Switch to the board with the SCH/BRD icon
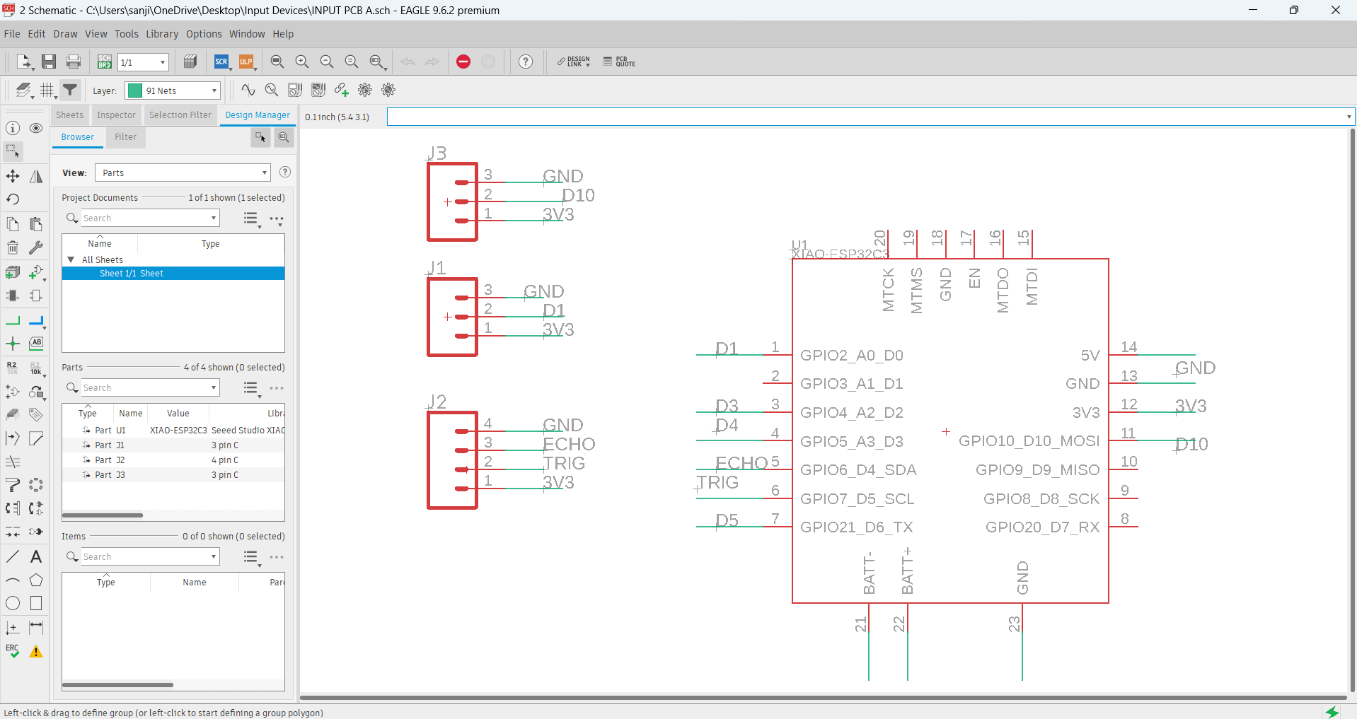 105,62
